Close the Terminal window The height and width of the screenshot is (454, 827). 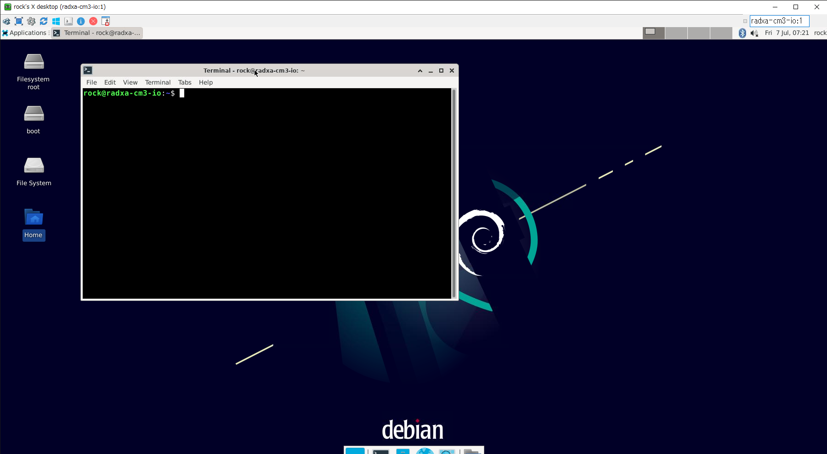coord(452,71)
